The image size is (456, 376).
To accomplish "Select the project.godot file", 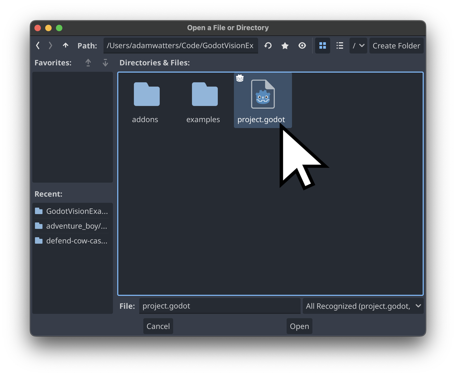I will click(263, 101).
